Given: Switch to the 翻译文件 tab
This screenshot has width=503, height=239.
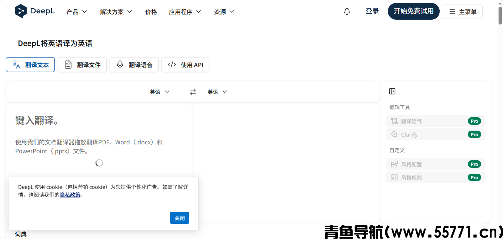Looking at the screenshot, I should [x=82, y=65].
